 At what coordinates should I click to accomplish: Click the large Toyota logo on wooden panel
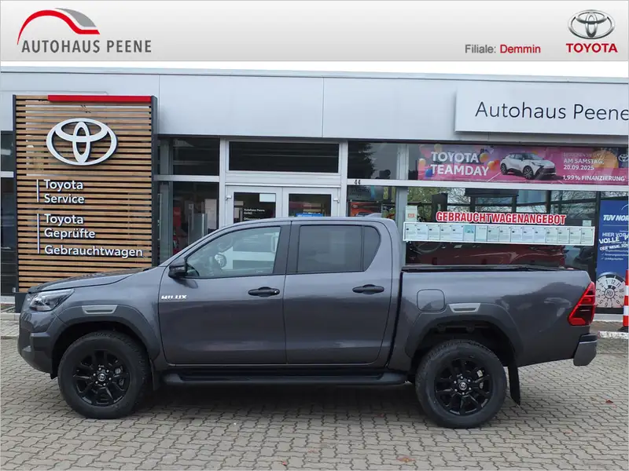(82, 141)
